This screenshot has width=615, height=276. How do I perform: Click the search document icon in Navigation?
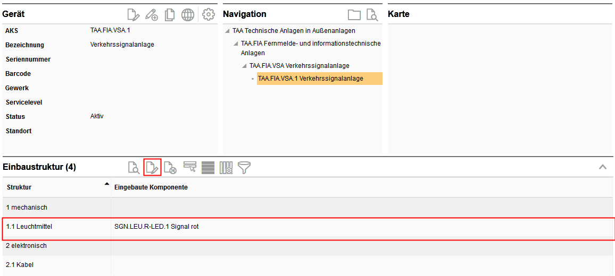372,15
